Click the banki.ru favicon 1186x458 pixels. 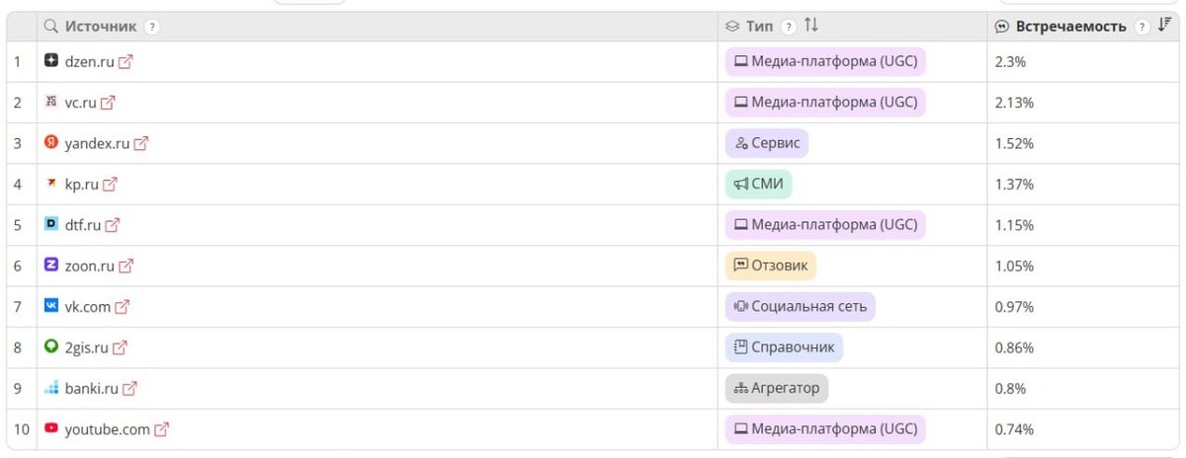[x=51, y=389]
